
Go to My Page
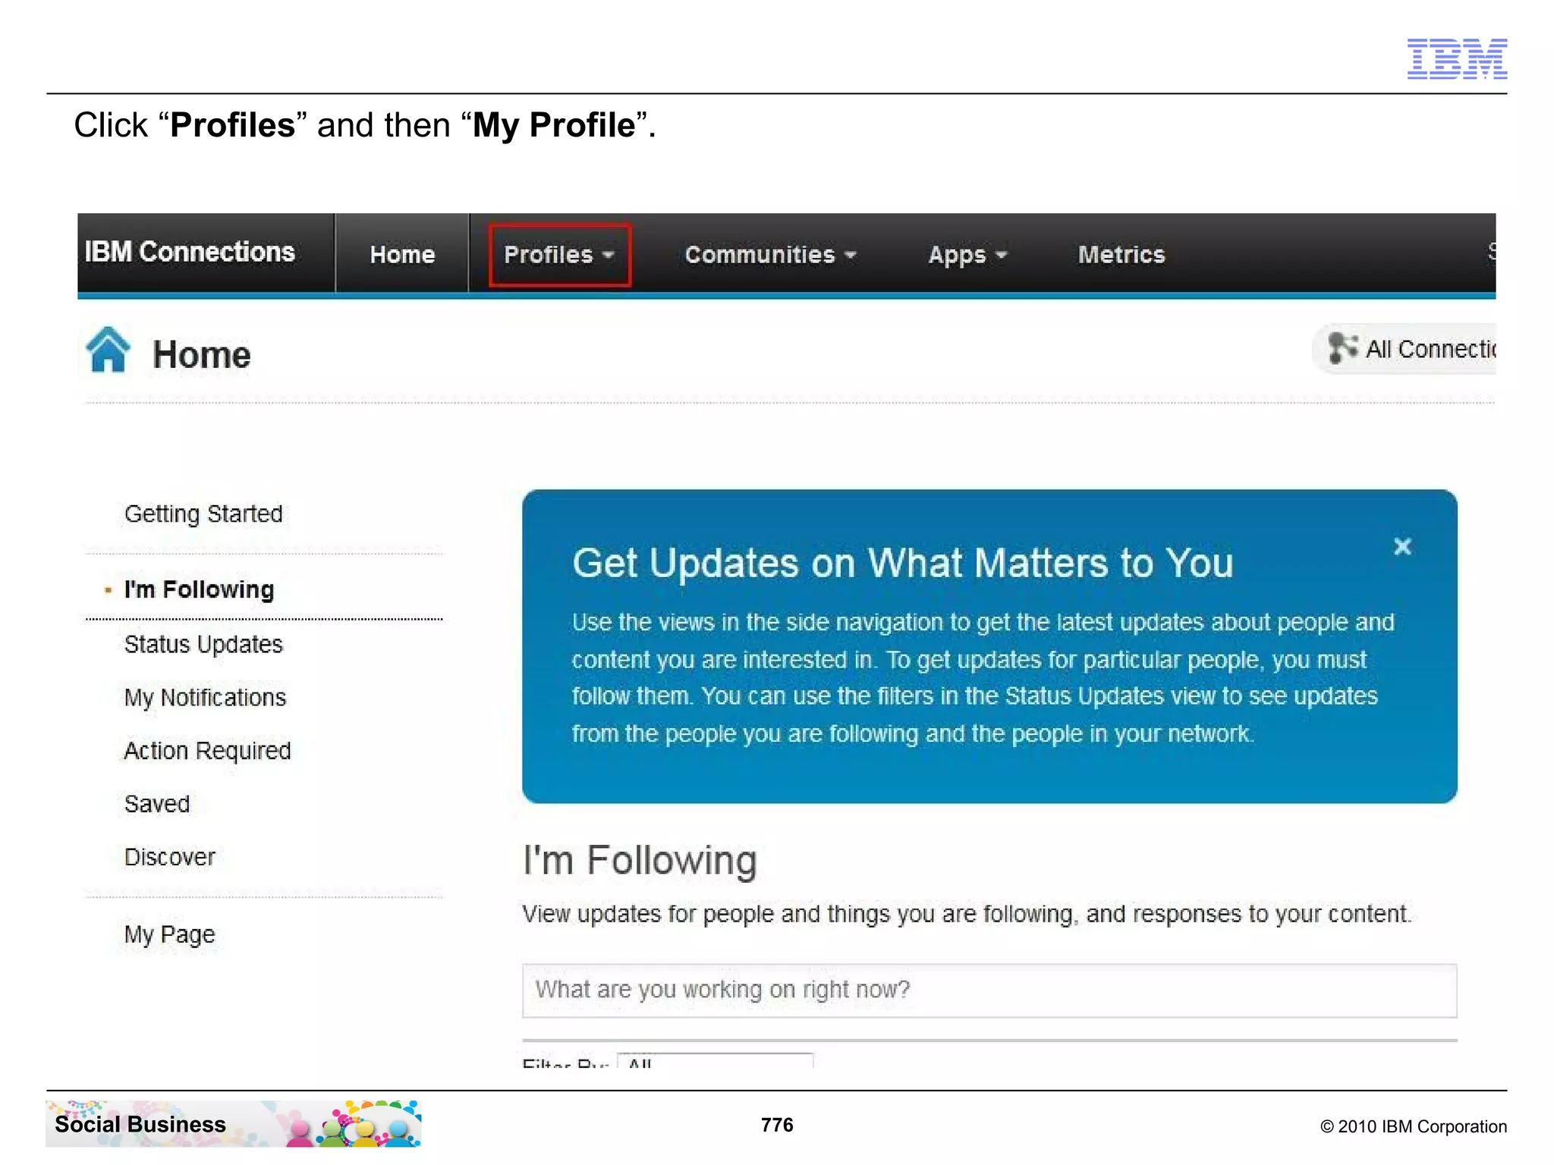[169, 934]
